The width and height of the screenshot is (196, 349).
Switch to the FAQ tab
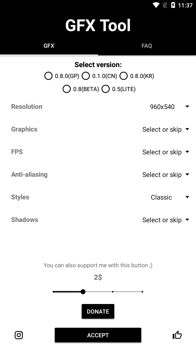147,46
